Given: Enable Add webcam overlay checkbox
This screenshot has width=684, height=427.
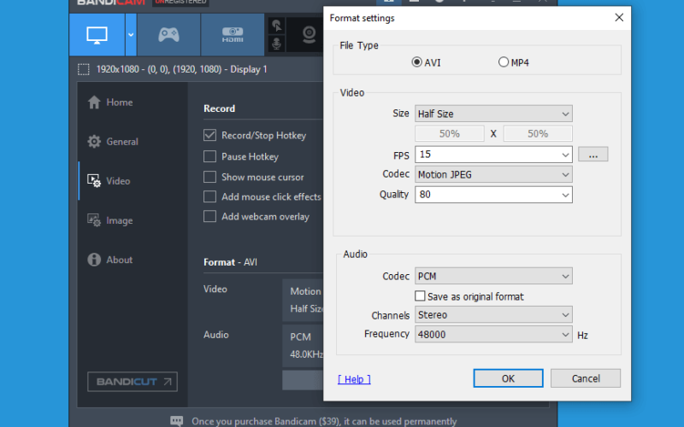Looking at the screenshot, I should (x=209, y=217).
